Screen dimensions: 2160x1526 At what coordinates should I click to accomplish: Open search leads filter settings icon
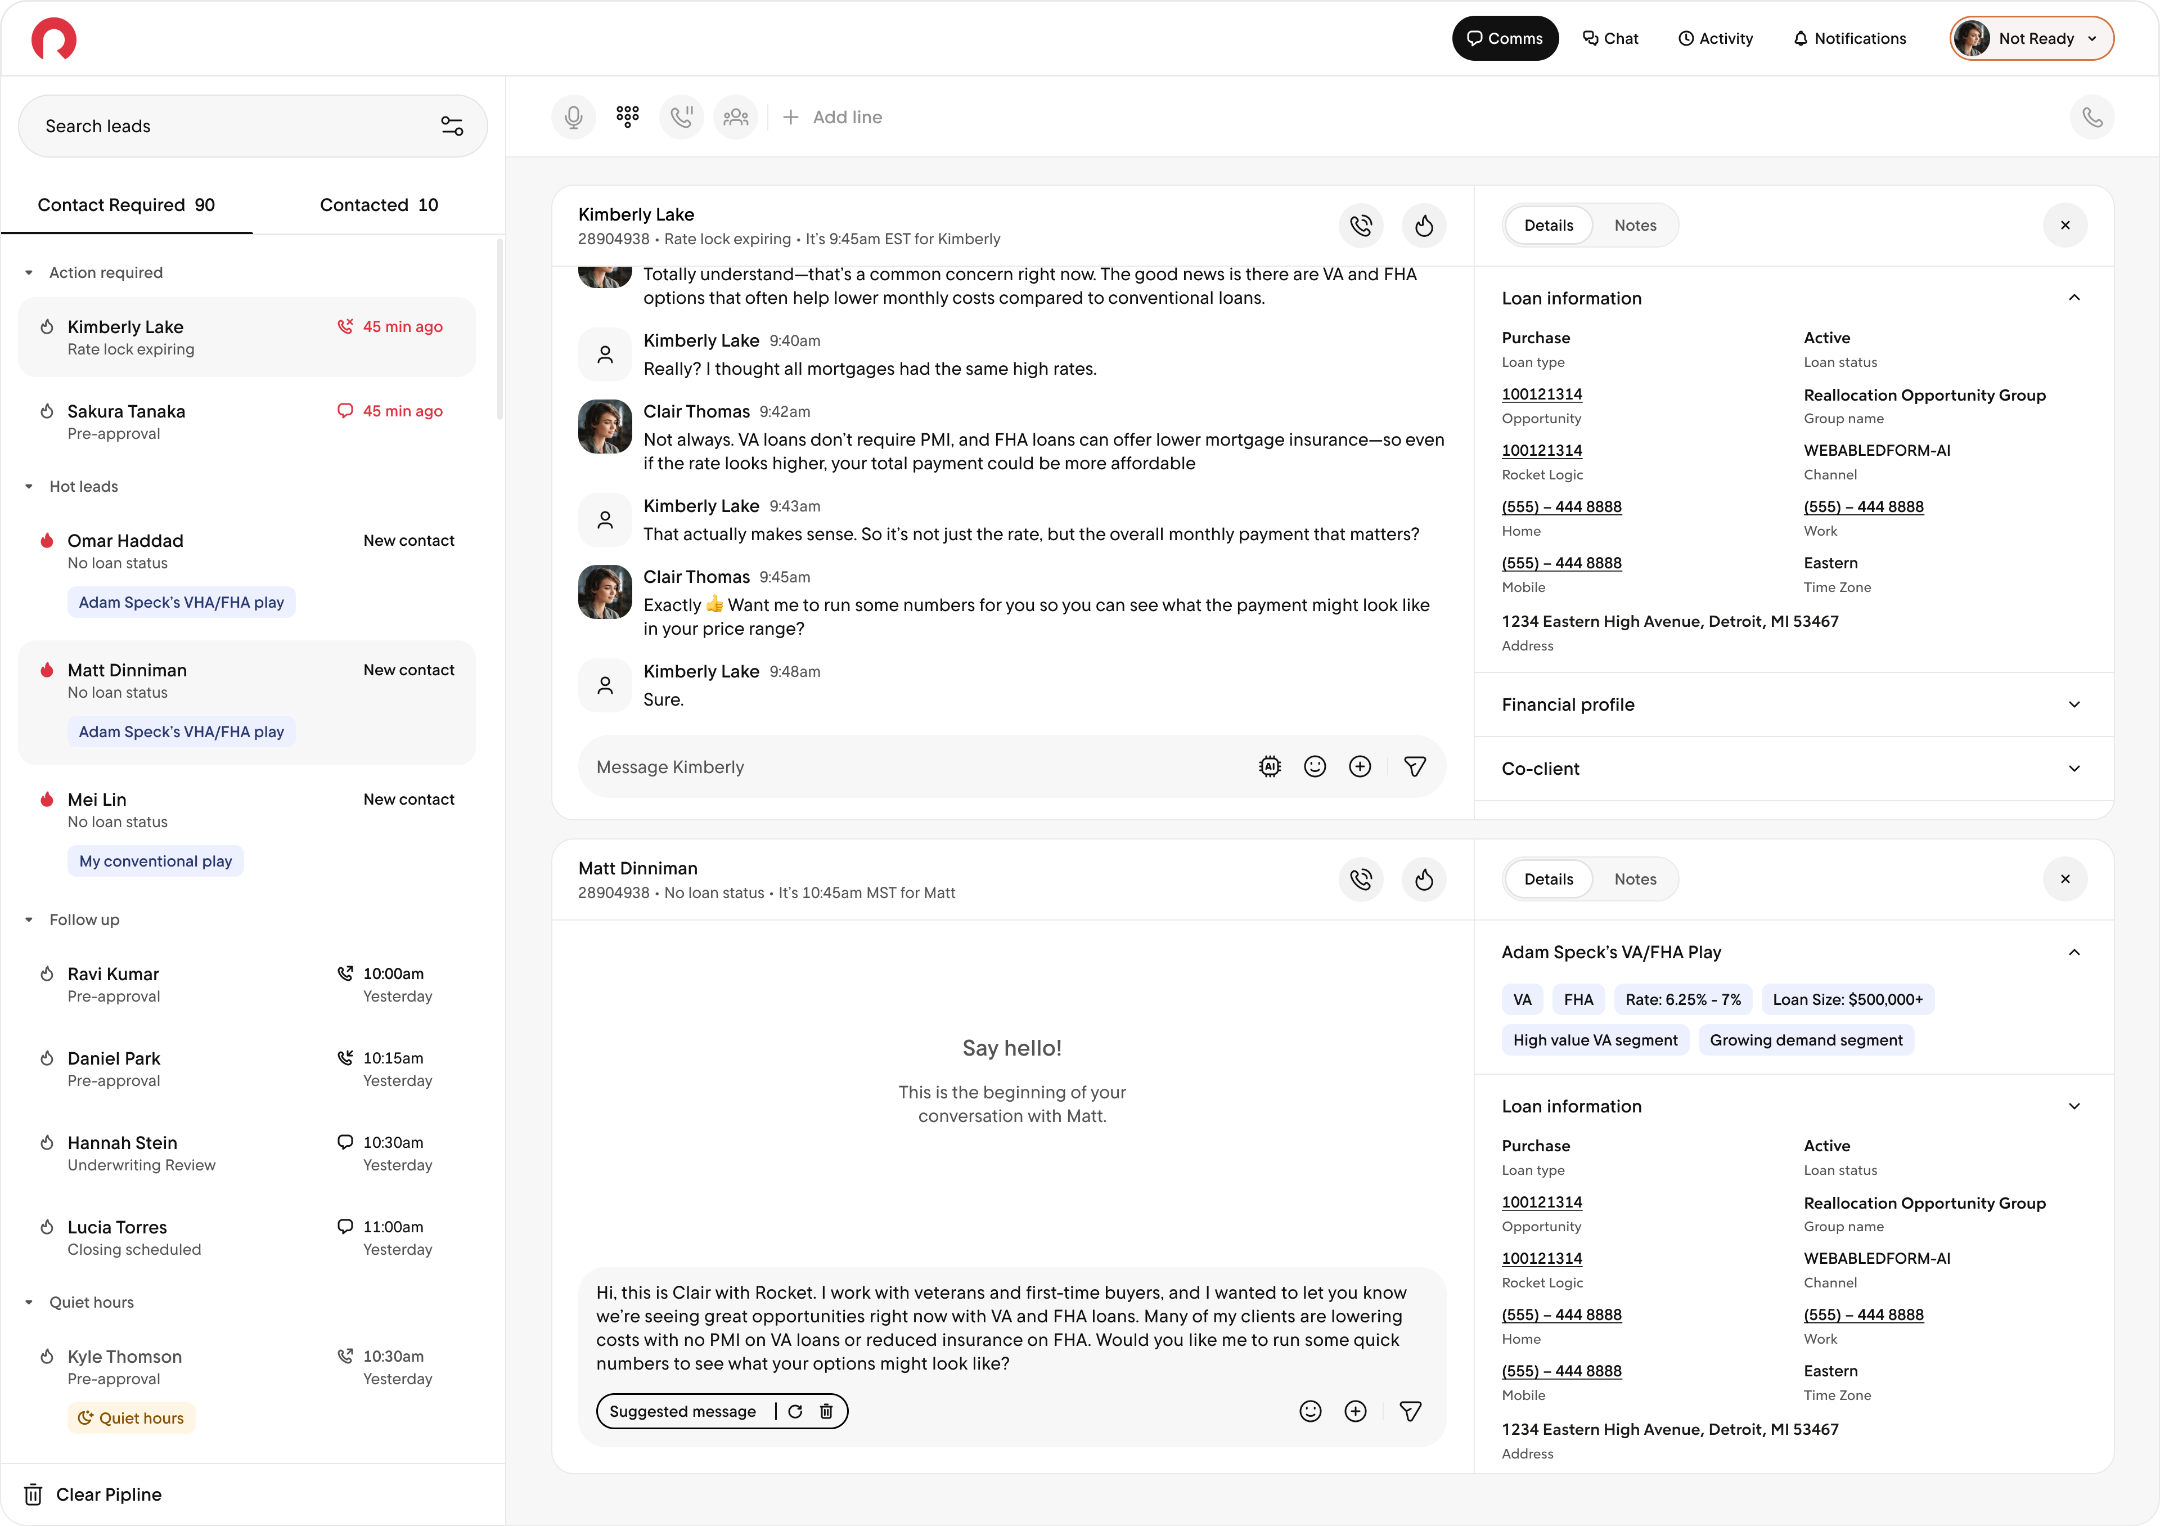pos(452,126)
